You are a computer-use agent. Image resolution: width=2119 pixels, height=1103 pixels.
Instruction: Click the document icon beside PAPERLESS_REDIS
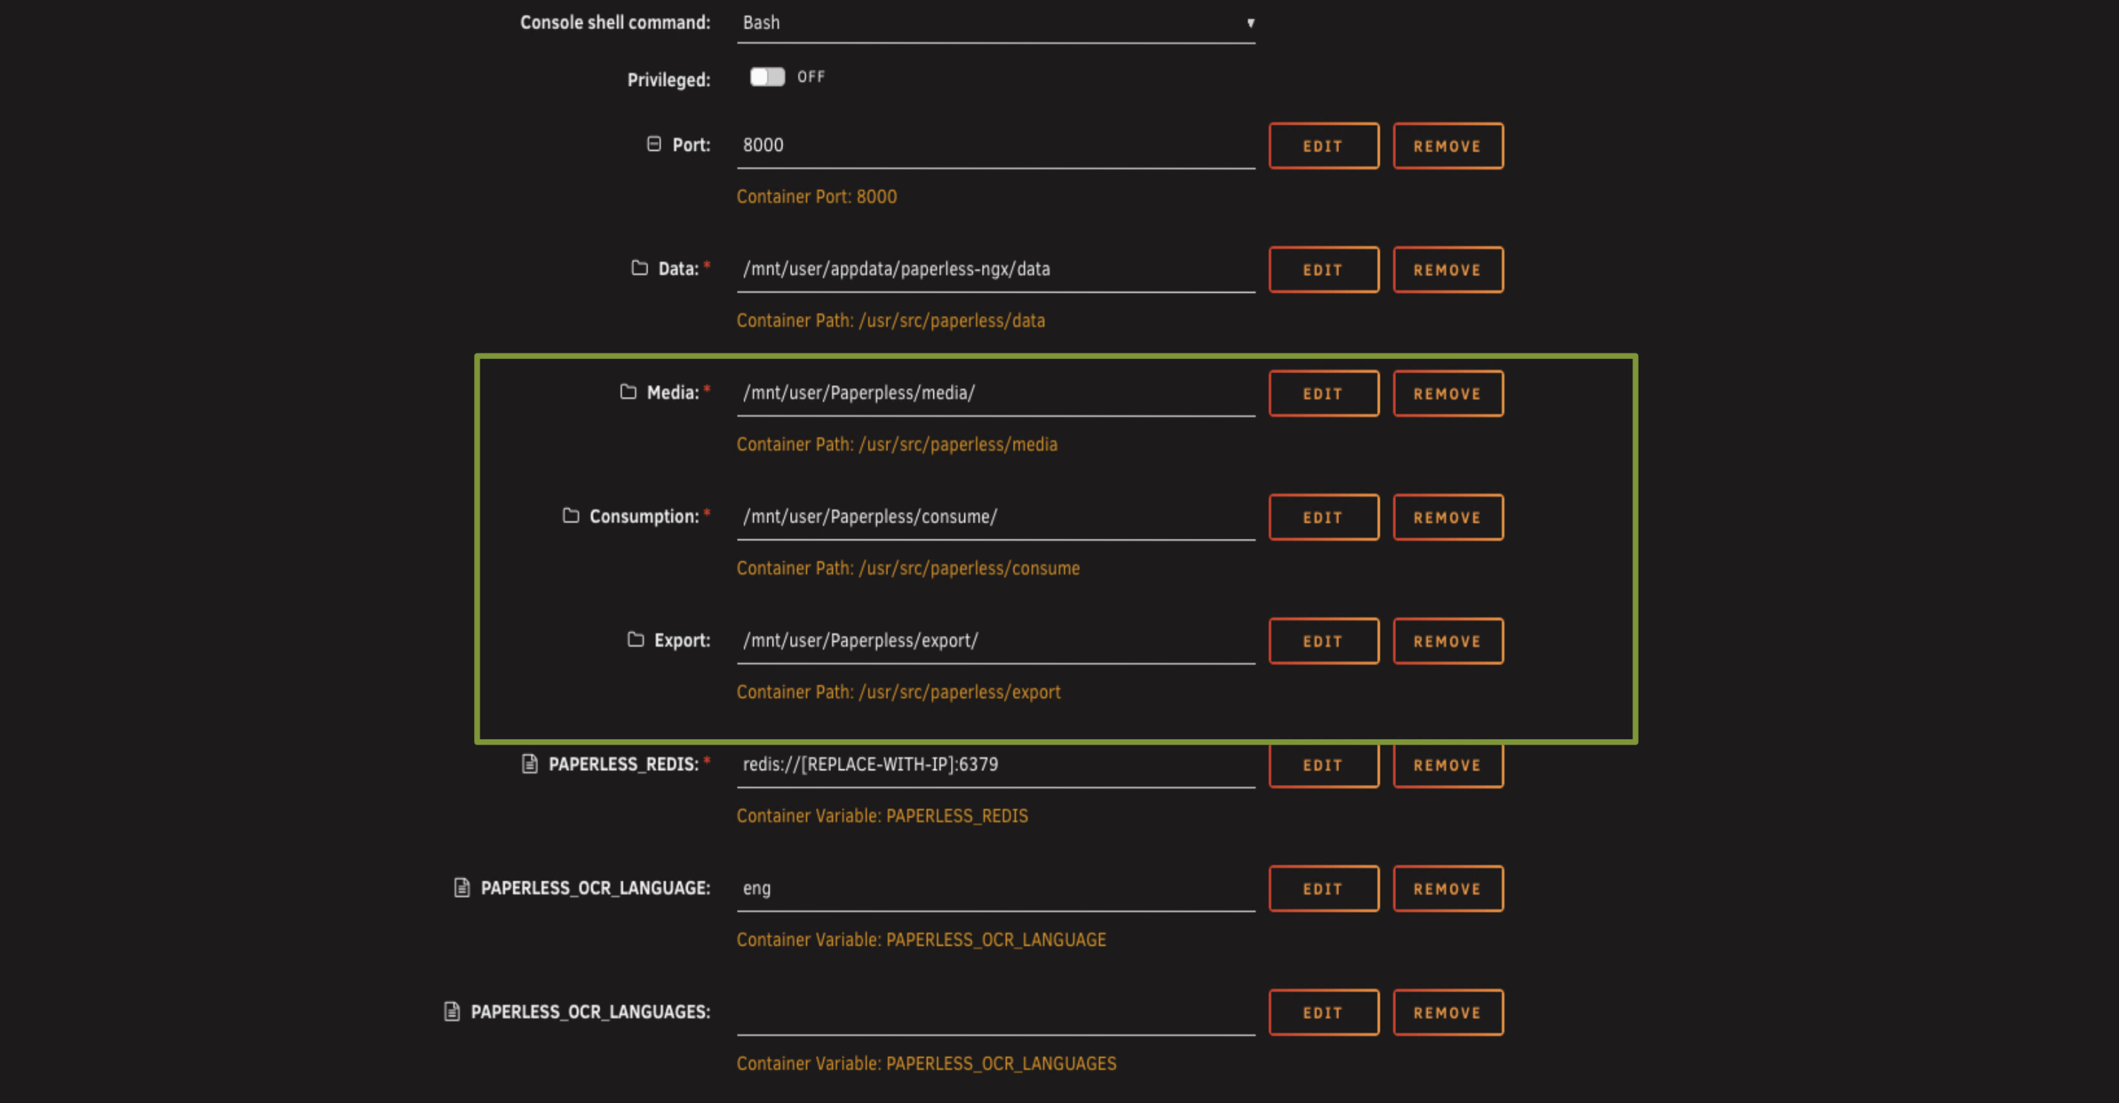coord(530,764)
